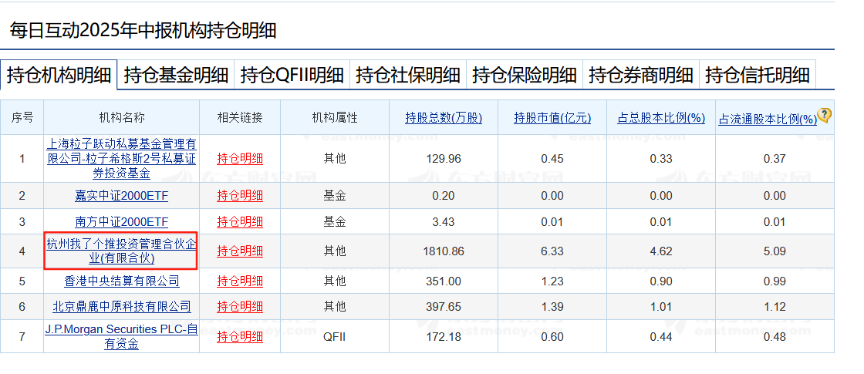Click 持仓明细 for 嘉实中证2000ETF row
Image resolution: width=864 pixels, height=374 pixels.
click(240, 196)
